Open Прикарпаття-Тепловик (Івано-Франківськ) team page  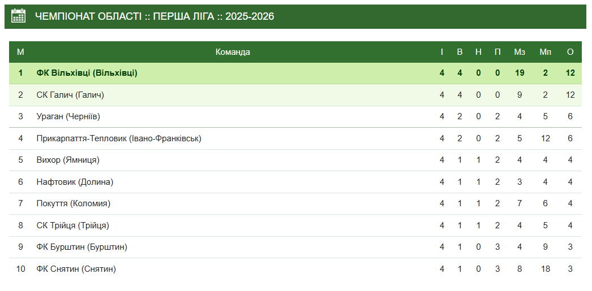[119, 138]
